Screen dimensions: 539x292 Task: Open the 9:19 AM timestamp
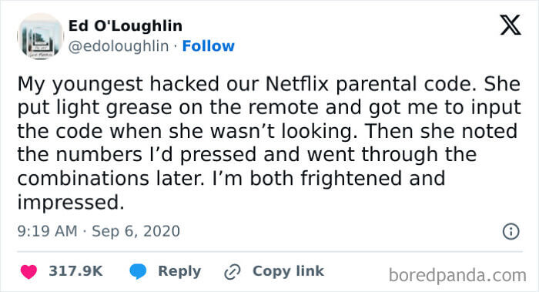tap(48, 231)
